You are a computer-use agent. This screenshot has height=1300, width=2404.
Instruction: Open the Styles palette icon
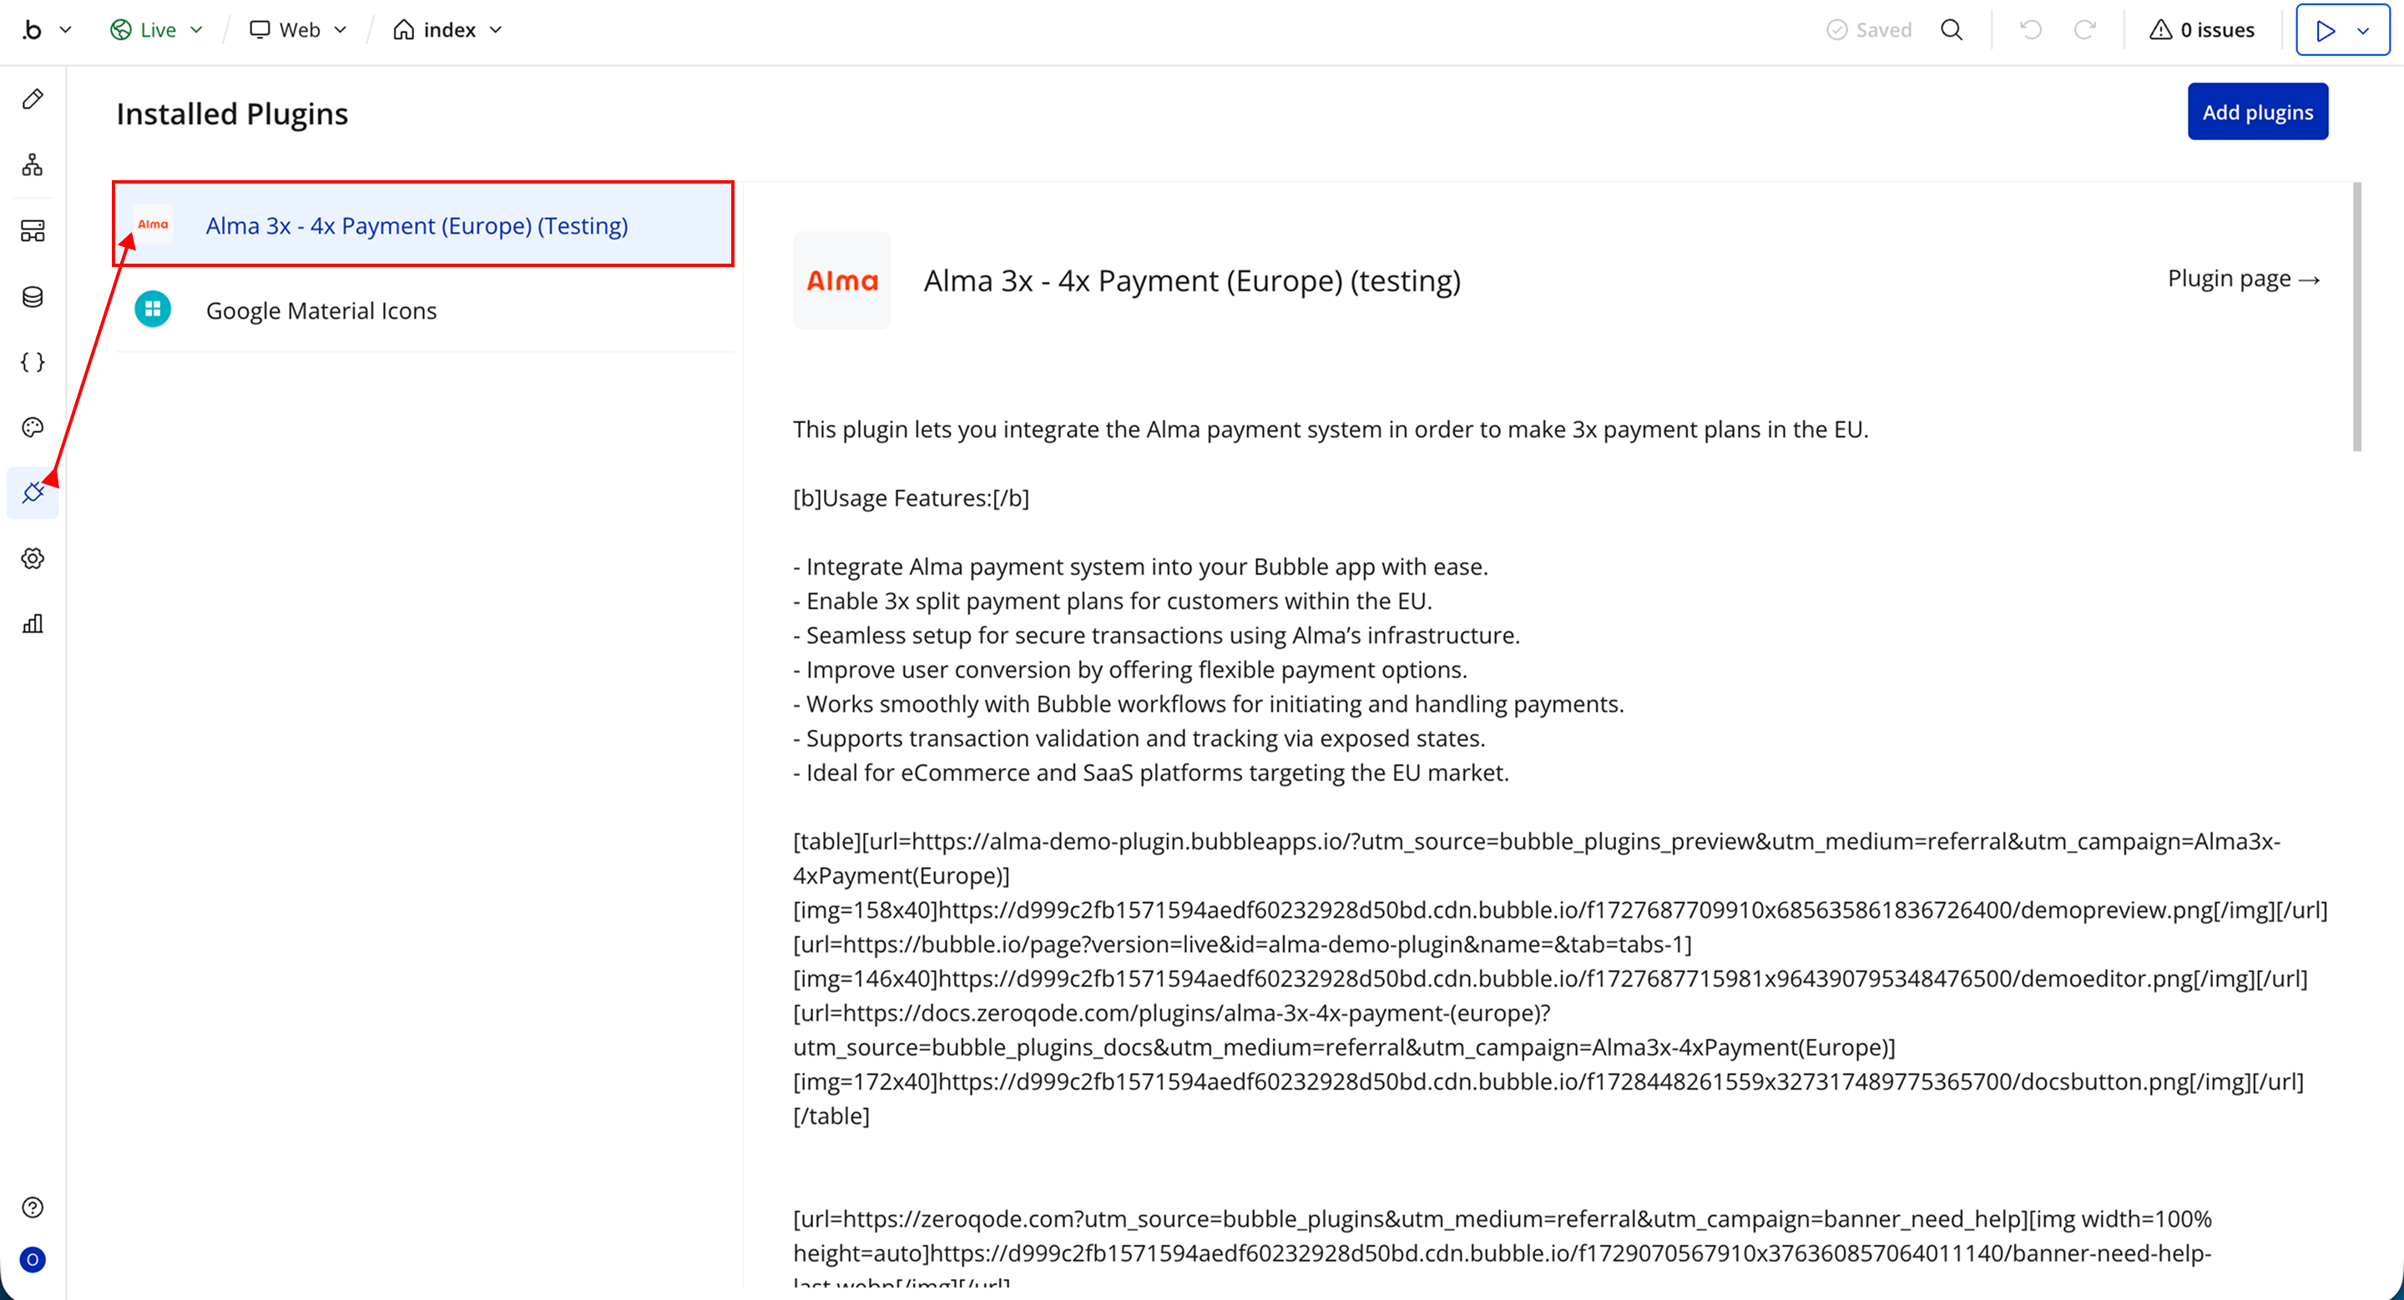pos(33,427)
